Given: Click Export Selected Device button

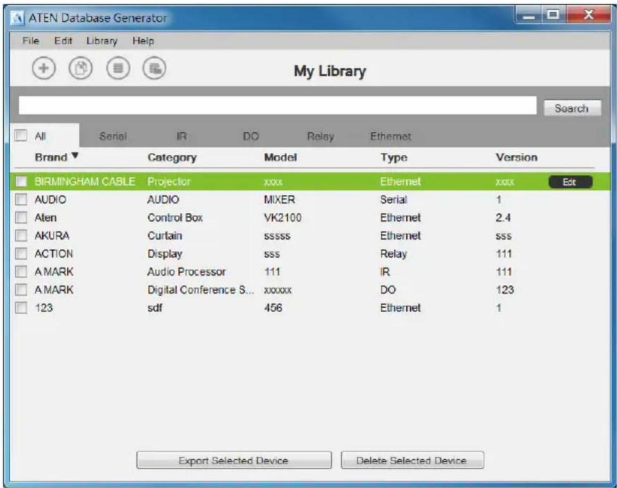Looking at the screenshot, I should click(234, 460).
